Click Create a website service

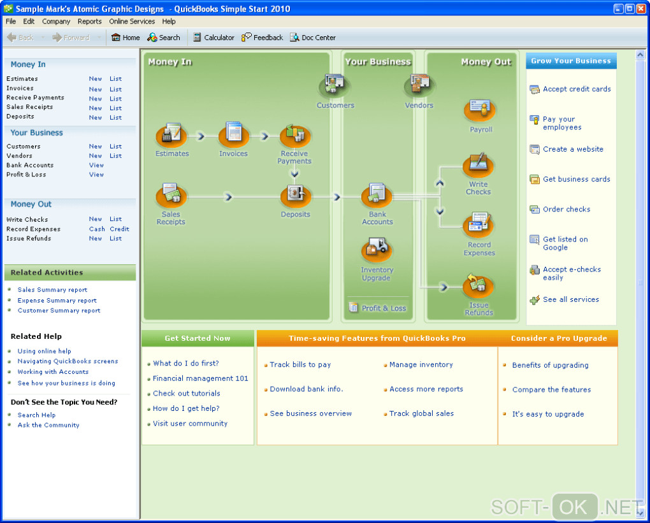coord(567,149)
